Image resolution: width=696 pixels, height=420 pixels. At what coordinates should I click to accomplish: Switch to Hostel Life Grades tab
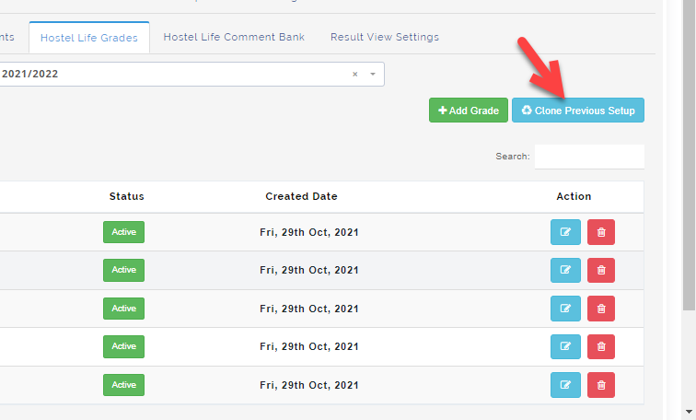(x=89, y=38)
